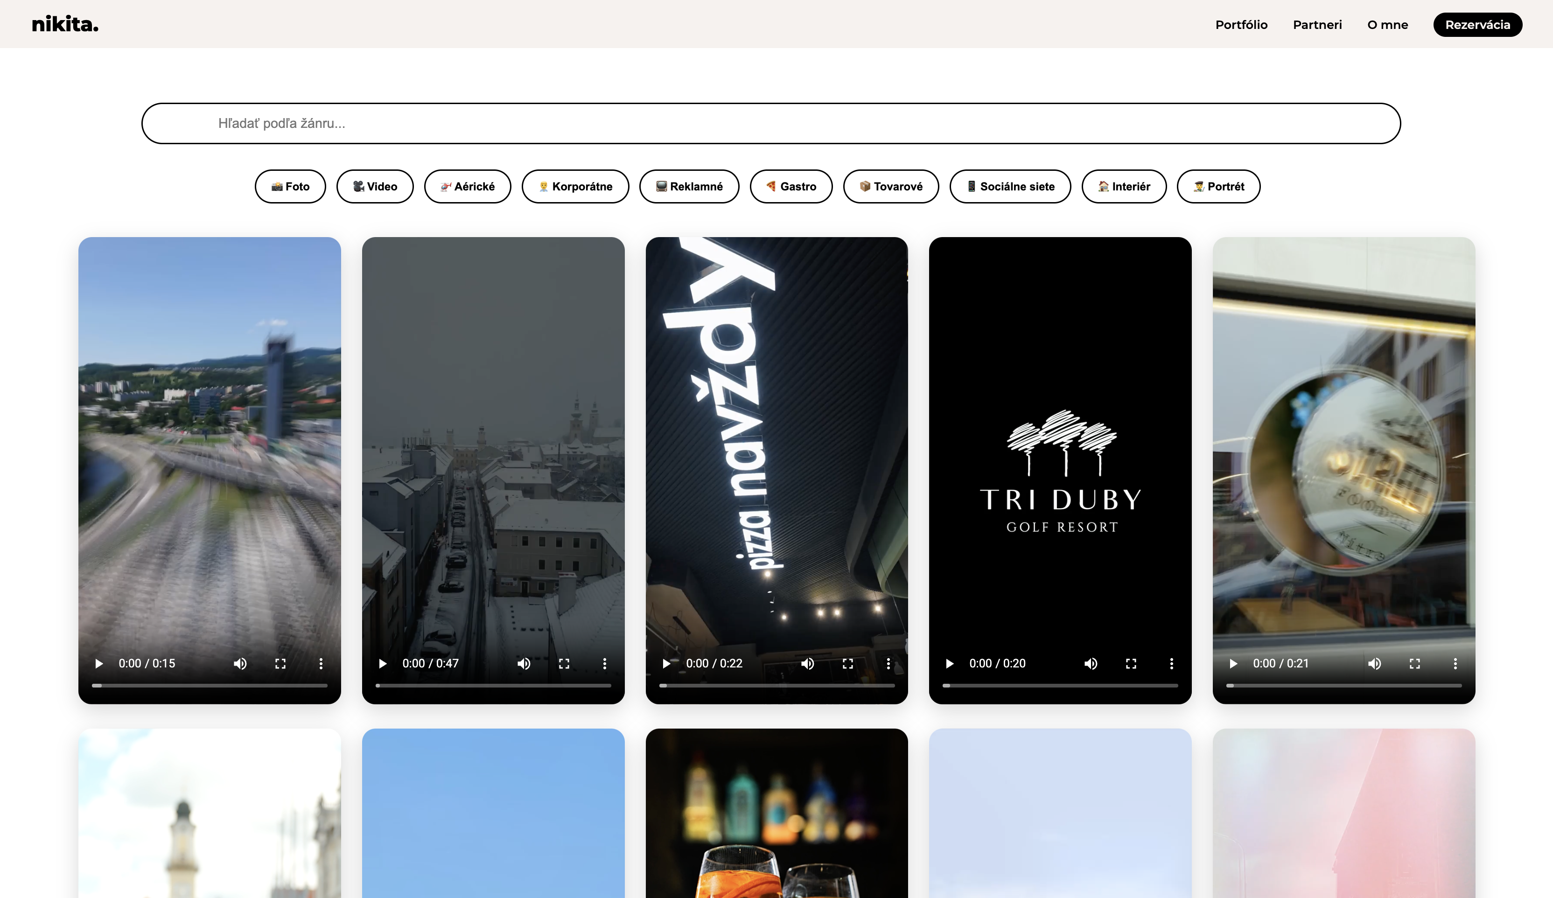
Task: Mute the Tri Duby Golf Resort video
Action: tap(1090, 664)
